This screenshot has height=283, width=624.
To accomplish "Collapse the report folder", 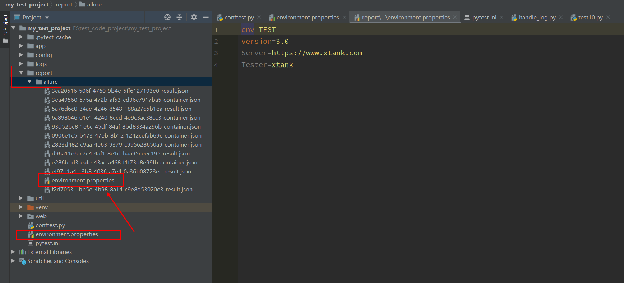I will pyautogui.click(x=21, y=73).
